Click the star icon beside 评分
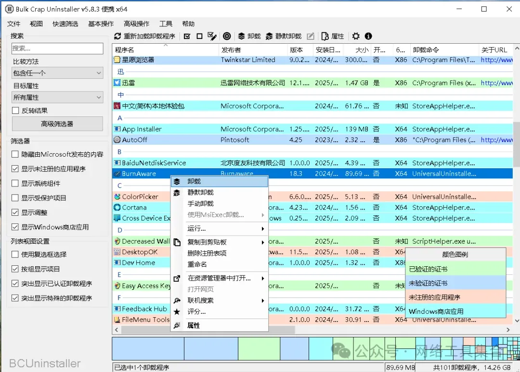The width and height of the screenshot is (520, 372). (x=177, y=311)
